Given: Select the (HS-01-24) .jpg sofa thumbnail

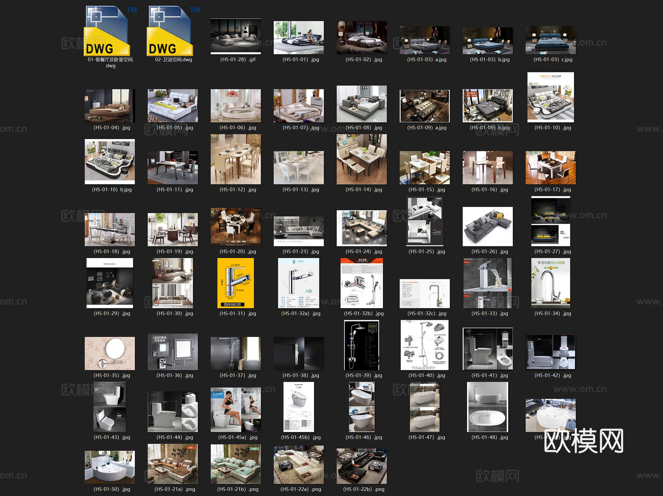Looking at the screenshot, I should (362, 228).
